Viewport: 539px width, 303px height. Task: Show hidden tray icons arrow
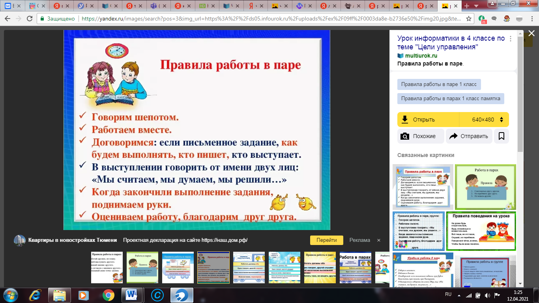tap(459, 295)
